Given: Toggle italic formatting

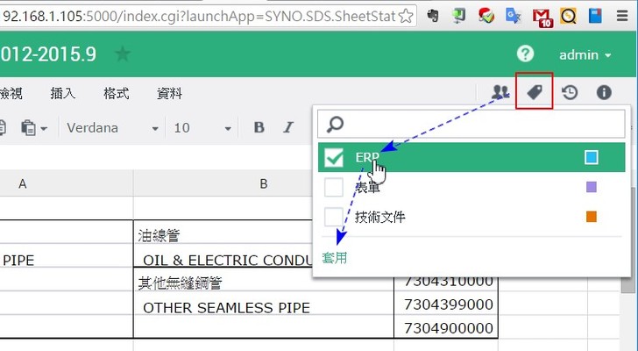Looking at the screenshot, I should click(288, 127).
